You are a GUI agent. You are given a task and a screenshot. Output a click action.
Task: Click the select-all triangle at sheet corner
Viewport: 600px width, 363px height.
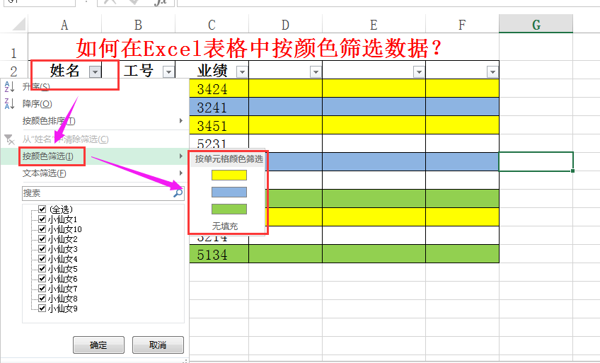(x=18, y=24)
